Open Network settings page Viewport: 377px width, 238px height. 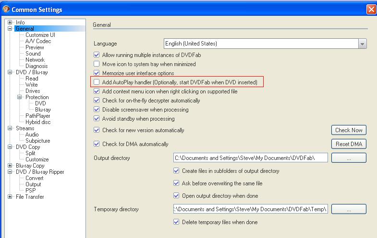[35, 60]
